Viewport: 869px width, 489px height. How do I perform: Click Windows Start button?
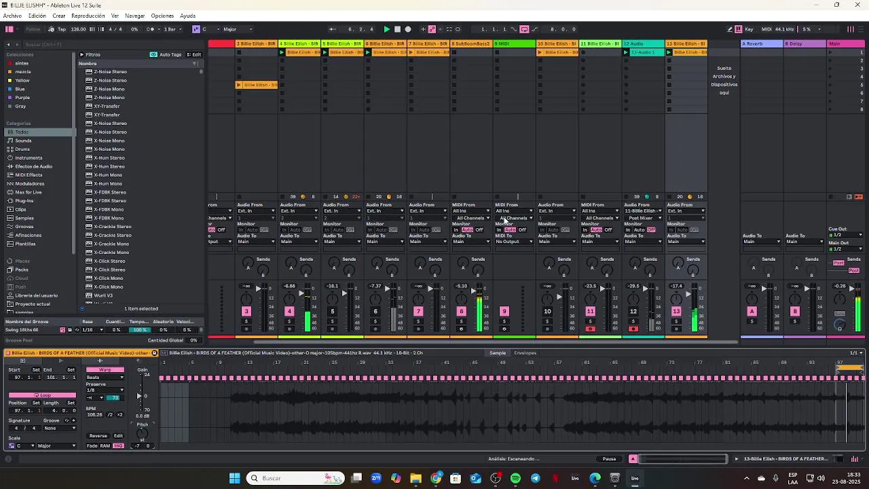point(234,478)
